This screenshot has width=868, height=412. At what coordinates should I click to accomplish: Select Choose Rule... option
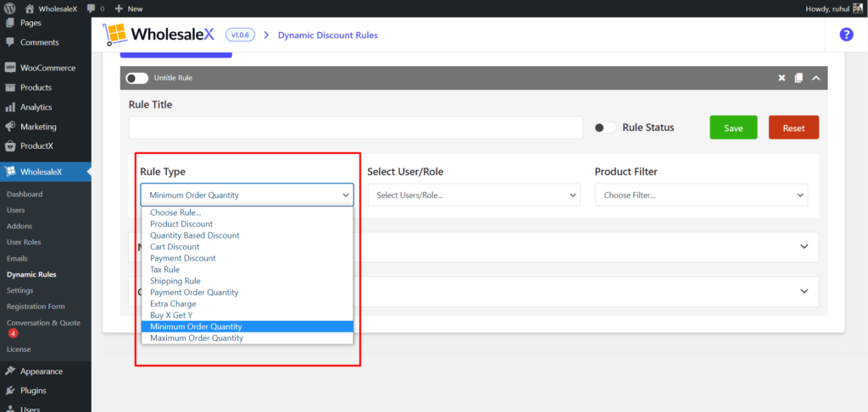[248, 212]
